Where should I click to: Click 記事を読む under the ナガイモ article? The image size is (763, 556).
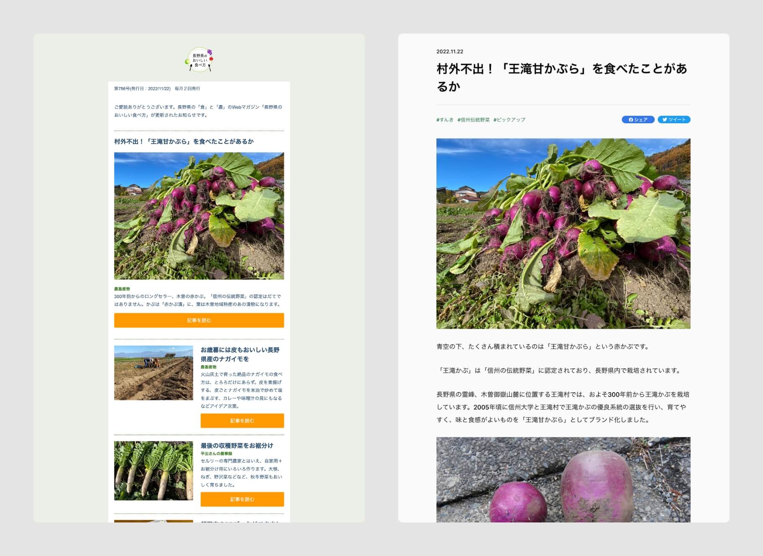pyautogui.click(x=242, y=421)
